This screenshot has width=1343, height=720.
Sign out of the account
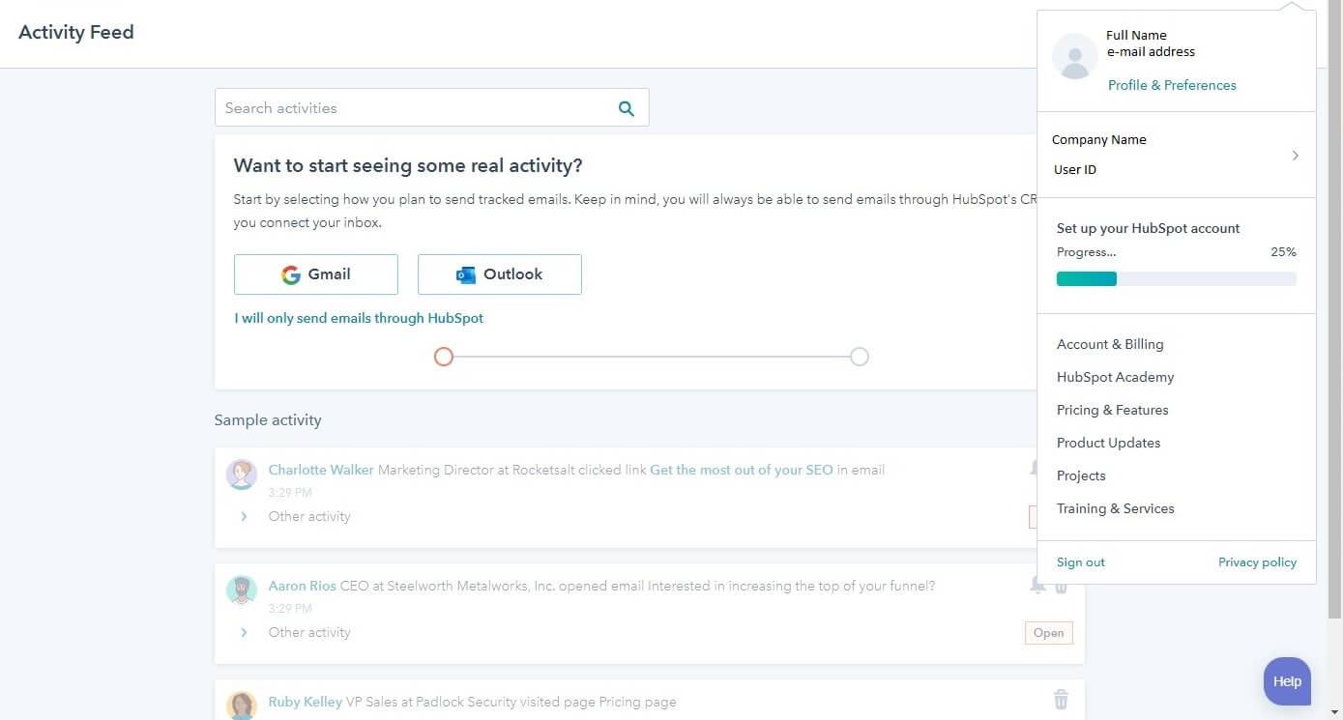[x=1080, y=562]
